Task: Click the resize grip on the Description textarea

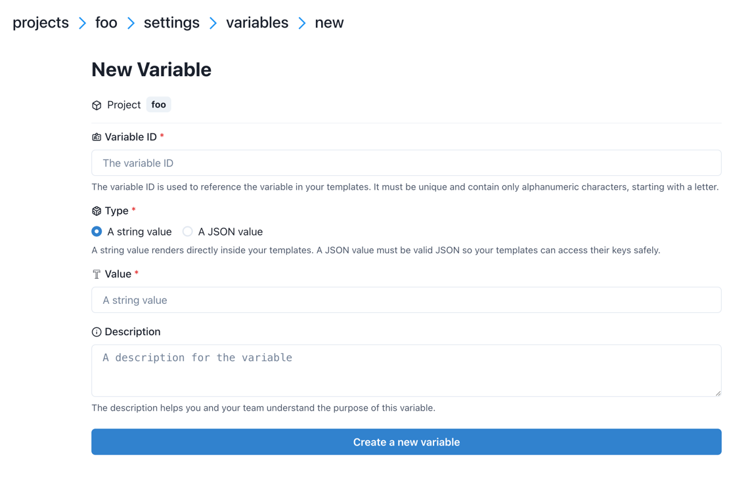Action: tap(717, 393)
